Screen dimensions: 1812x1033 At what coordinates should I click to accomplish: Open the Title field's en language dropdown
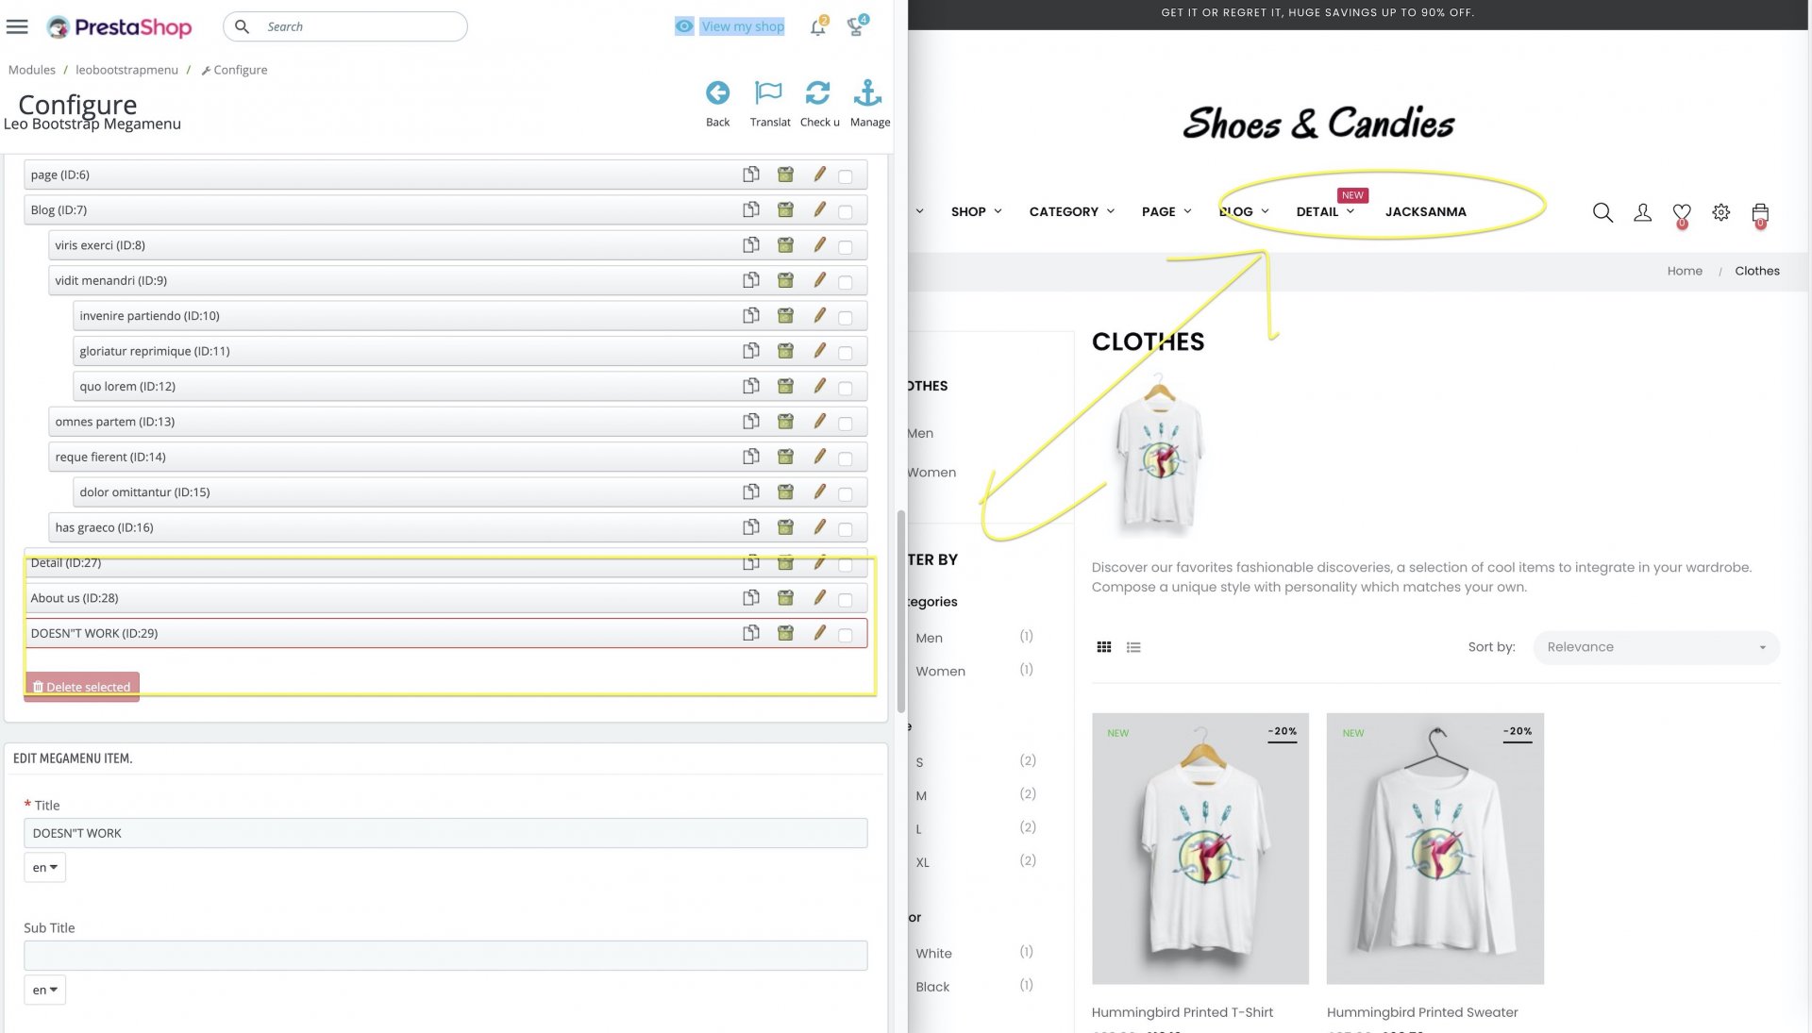[44, 868]
